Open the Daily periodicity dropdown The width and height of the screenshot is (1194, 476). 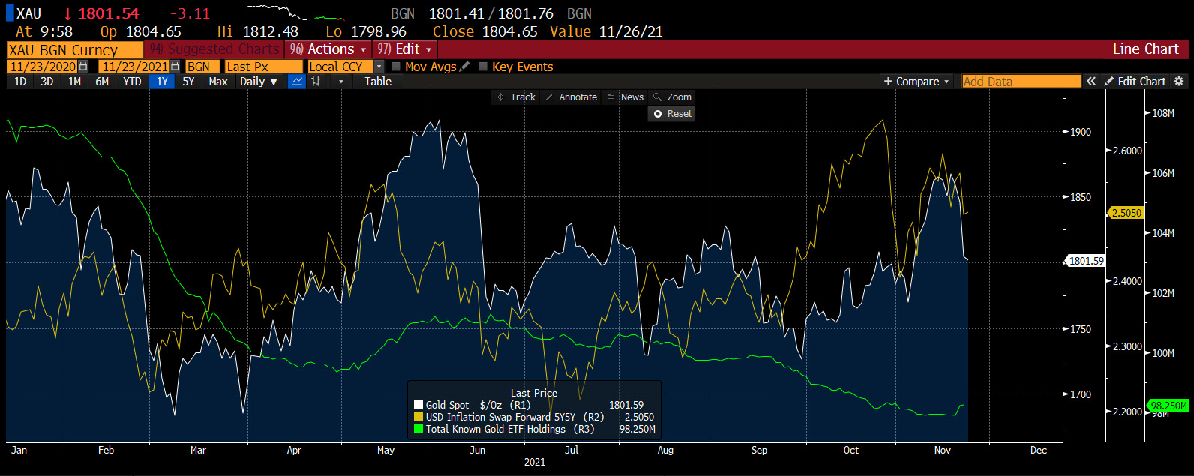pos(259,82)
